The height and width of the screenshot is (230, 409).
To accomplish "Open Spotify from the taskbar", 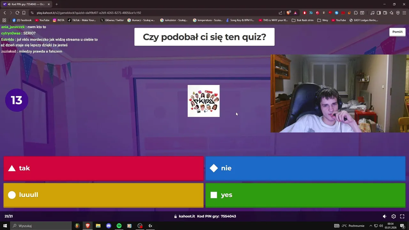I will click(x=119, y=226).
